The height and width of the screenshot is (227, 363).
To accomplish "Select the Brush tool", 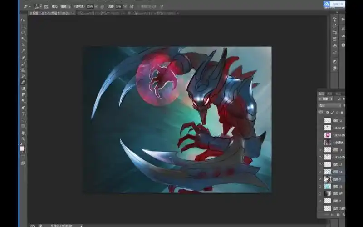I will coord(23,64).
